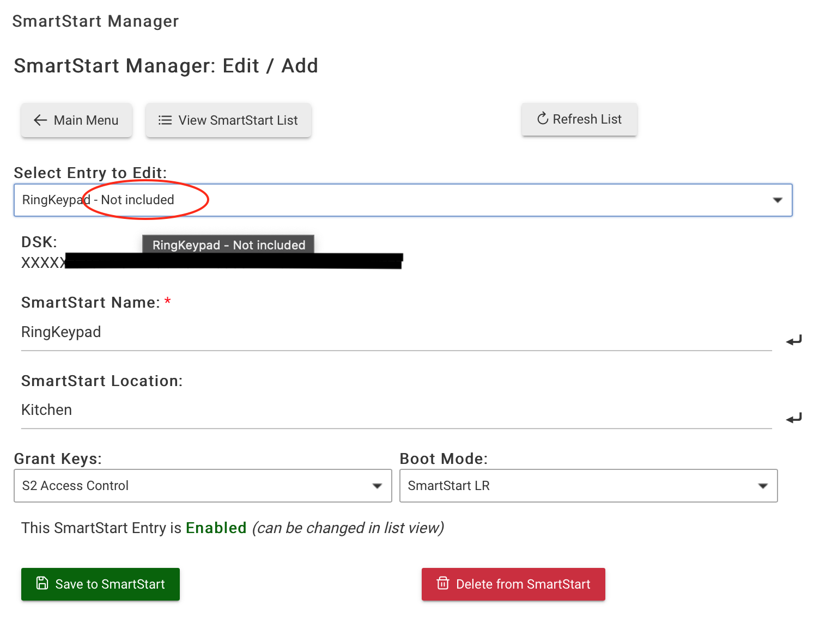Click the floppy disk save icon
This screenshot has width=826, height=624.
click(42, 584)
